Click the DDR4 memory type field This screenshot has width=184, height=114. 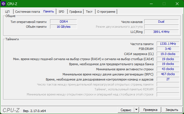pos(64,22)
